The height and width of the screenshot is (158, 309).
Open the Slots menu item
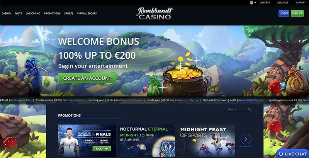click(x=18, y=14)
